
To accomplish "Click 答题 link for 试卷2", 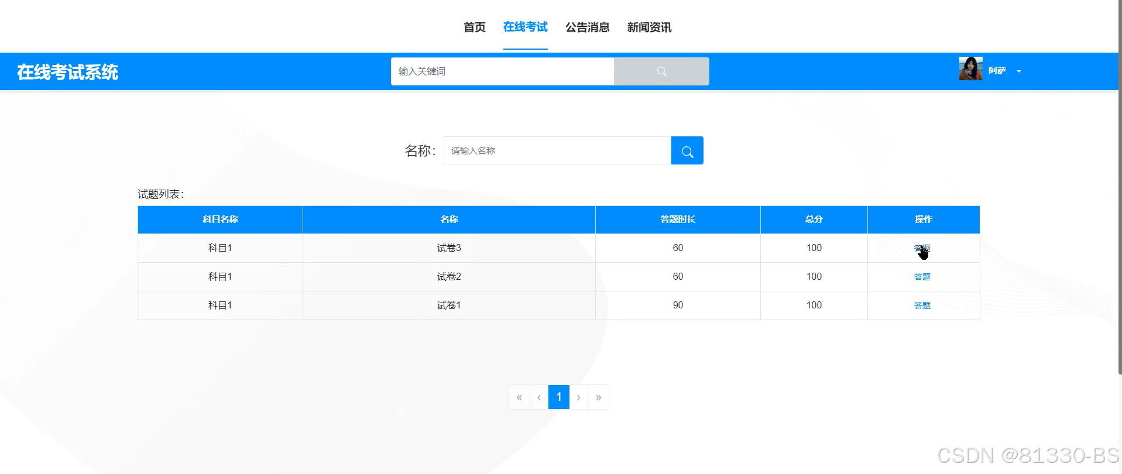I will [x=922, y=277].
